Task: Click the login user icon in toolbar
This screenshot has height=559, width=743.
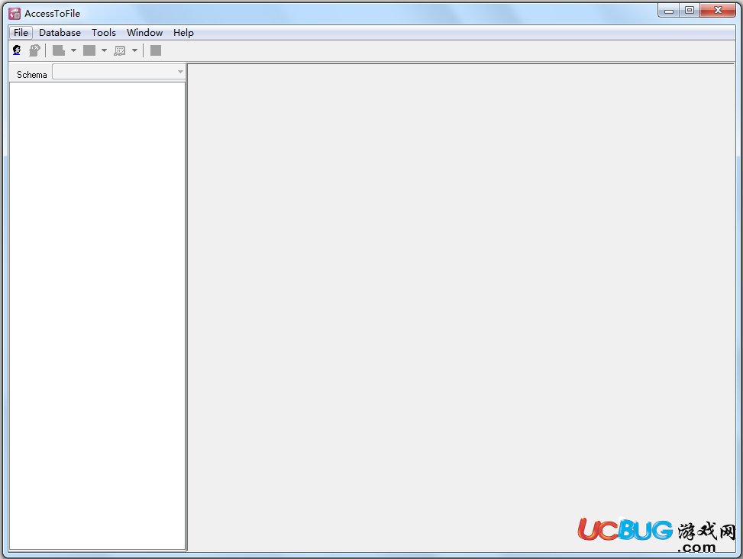Action: pyautogui.click(x=17, y=50)
